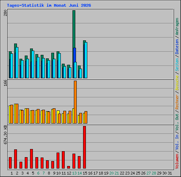Click the 'Volumen' legend label

coord(177,161)
